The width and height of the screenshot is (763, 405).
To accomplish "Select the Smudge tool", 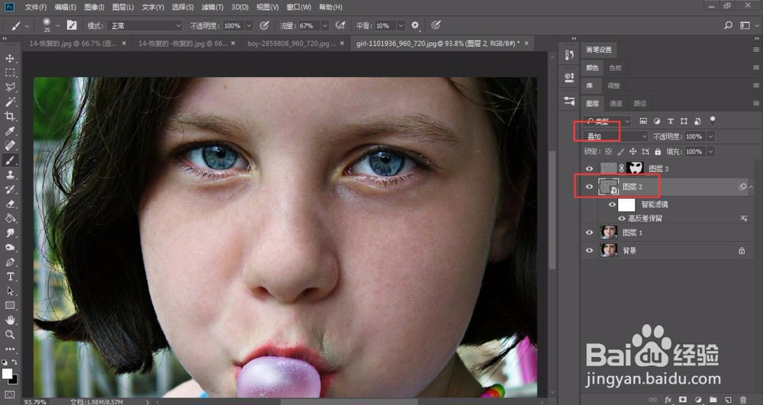I will [x=10, y=233].
